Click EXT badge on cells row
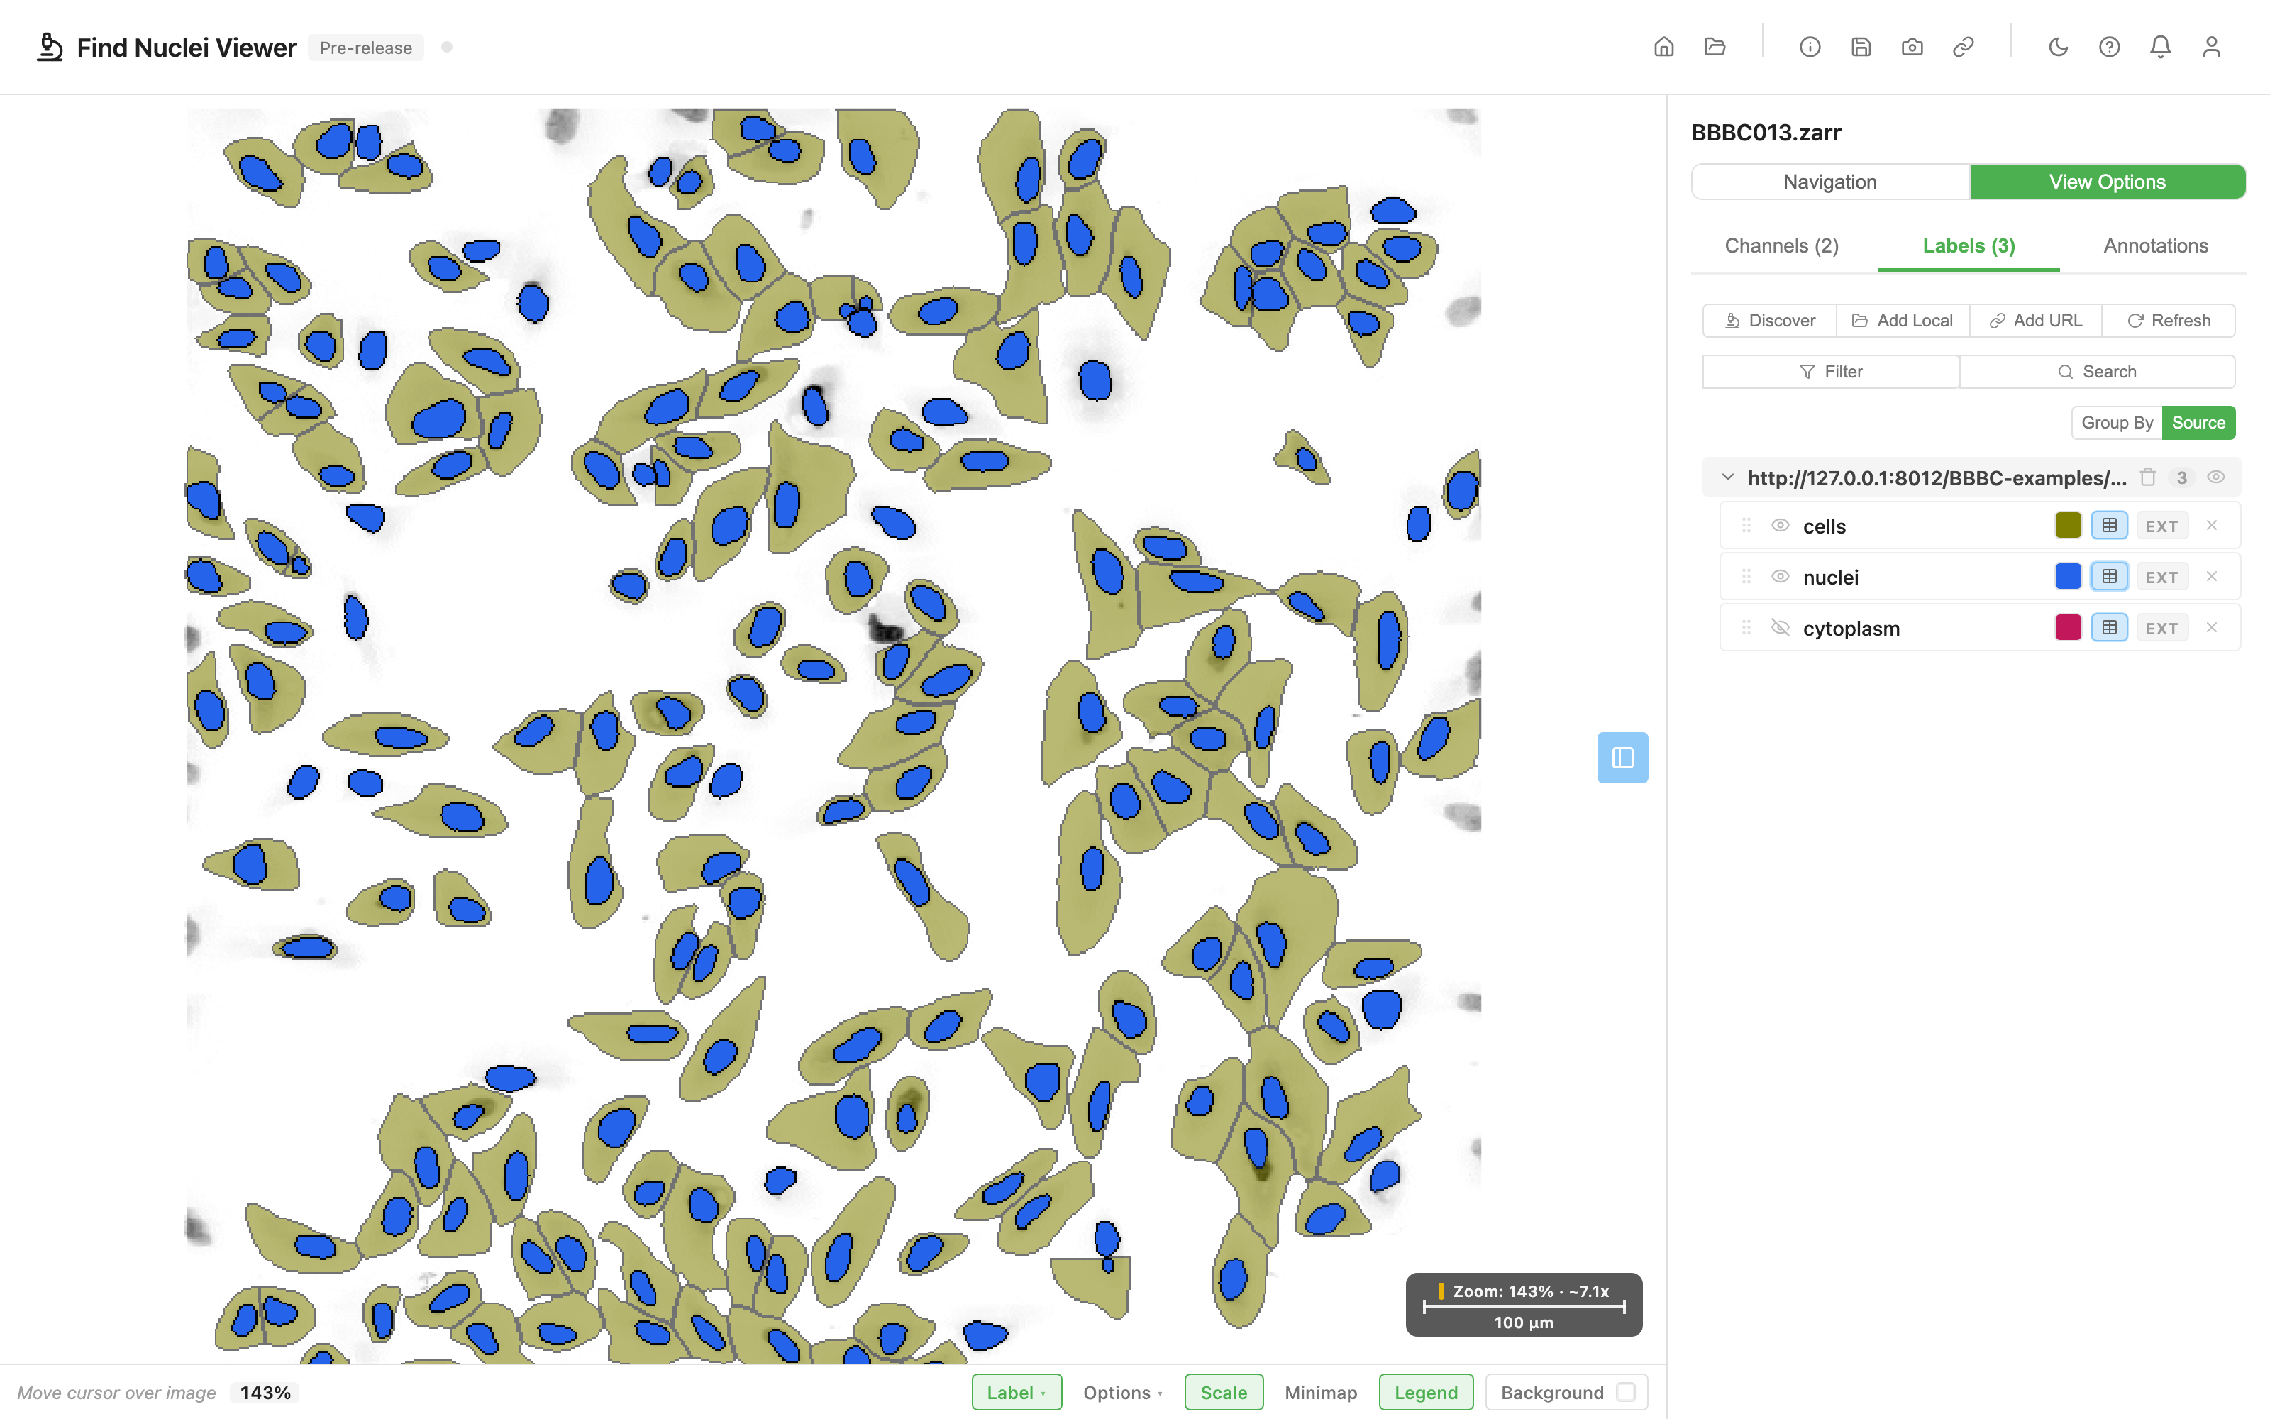Viewport: 2270px width, 1419px height. pyautogui.click(x=2161, y=526)
